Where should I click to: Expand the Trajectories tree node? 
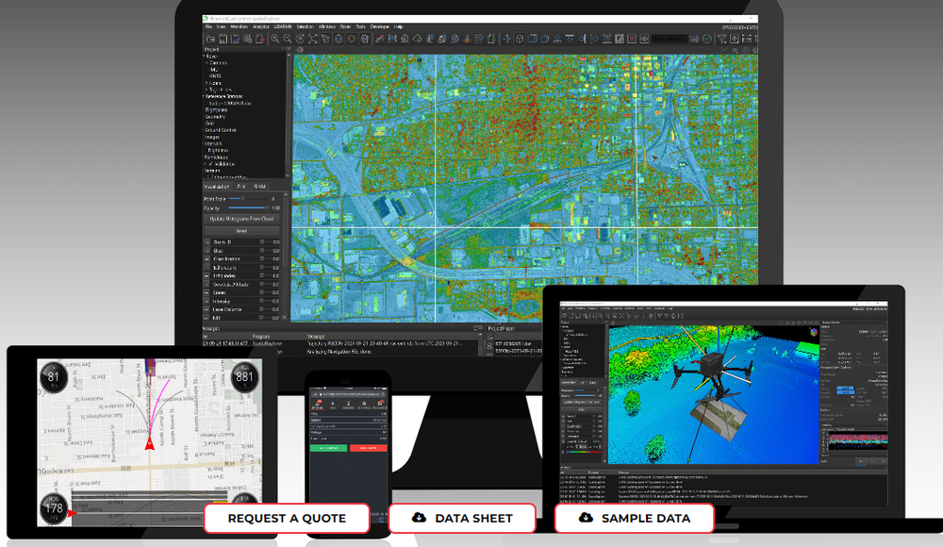(x=207, y=90)
